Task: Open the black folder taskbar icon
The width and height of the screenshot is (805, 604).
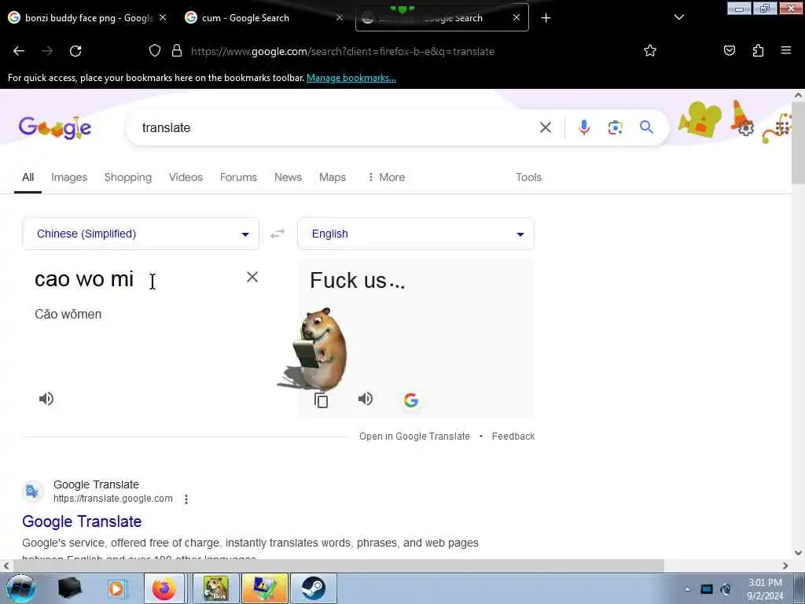Action: (x=69, y=588)
